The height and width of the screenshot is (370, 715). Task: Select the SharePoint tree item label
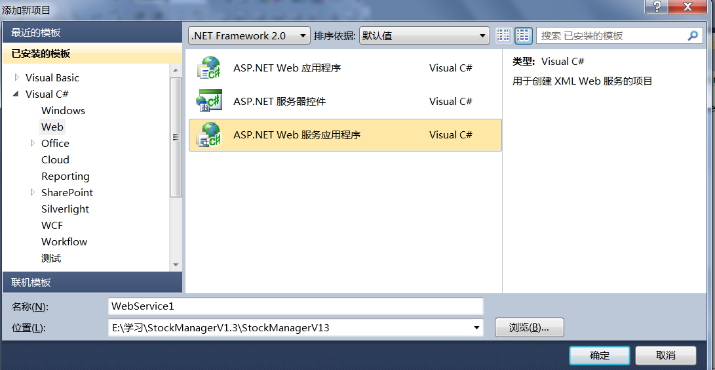tap(67, 192)
